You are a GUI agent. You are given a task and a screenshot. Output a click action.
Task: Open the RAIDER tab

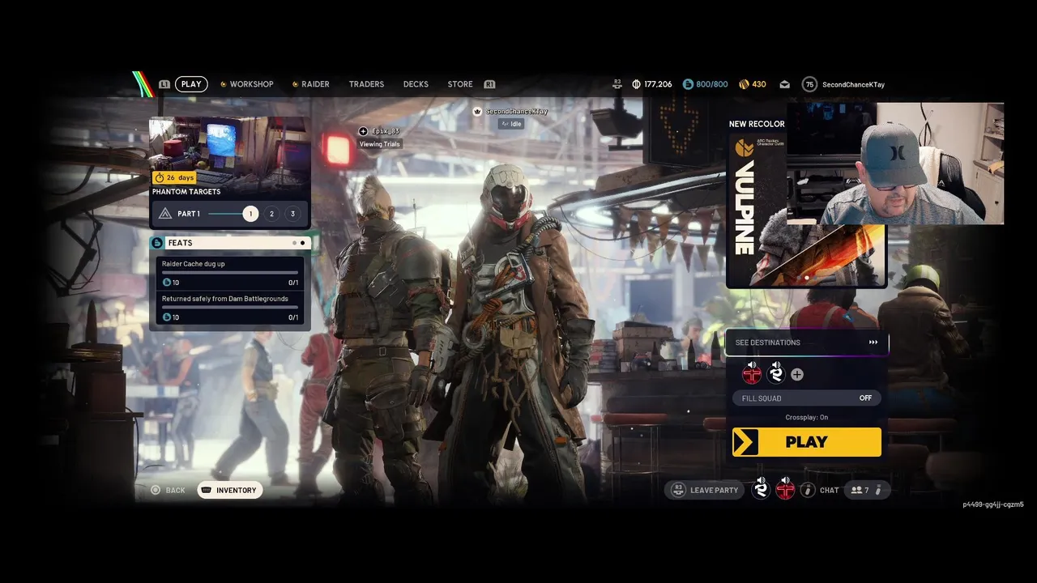point(310,84)
